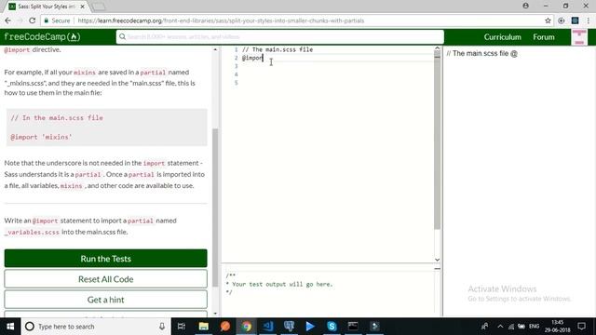
Task: Close the Sass lesson browser tab
Action: [83, 7]
